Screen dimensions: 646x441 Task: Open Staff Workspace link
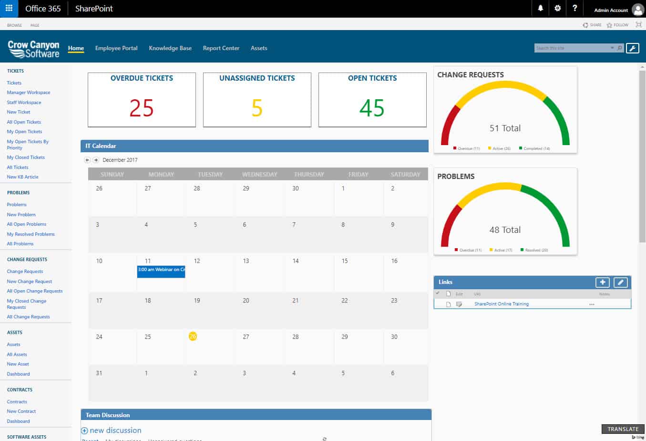24,103
